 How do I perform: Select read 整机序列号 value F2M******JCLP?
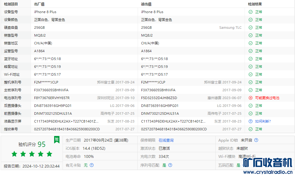click(x=153, y=82)
